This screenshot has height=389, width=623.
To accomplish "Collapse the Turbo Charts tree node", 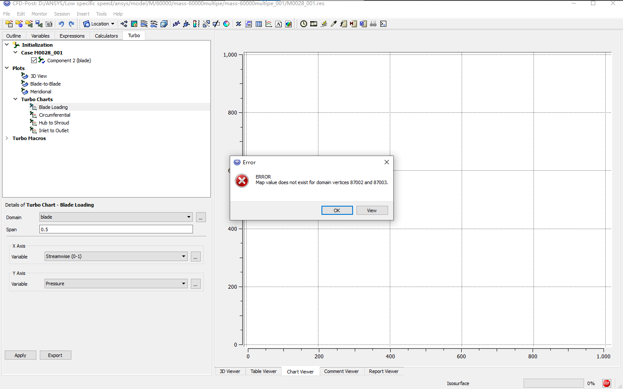I will [16, 99].
